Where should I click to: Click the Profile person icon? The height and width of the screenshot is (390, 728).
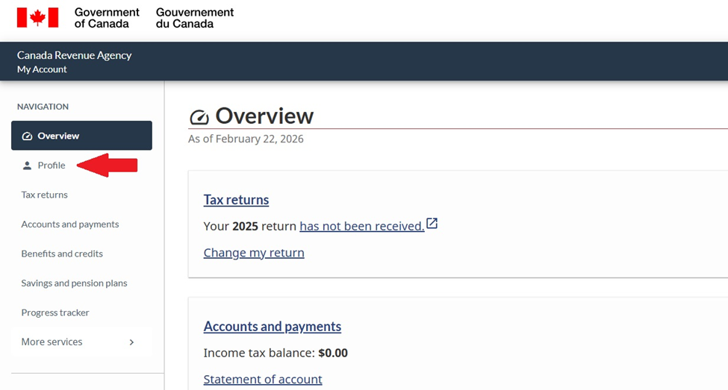[x=28, y=166]
